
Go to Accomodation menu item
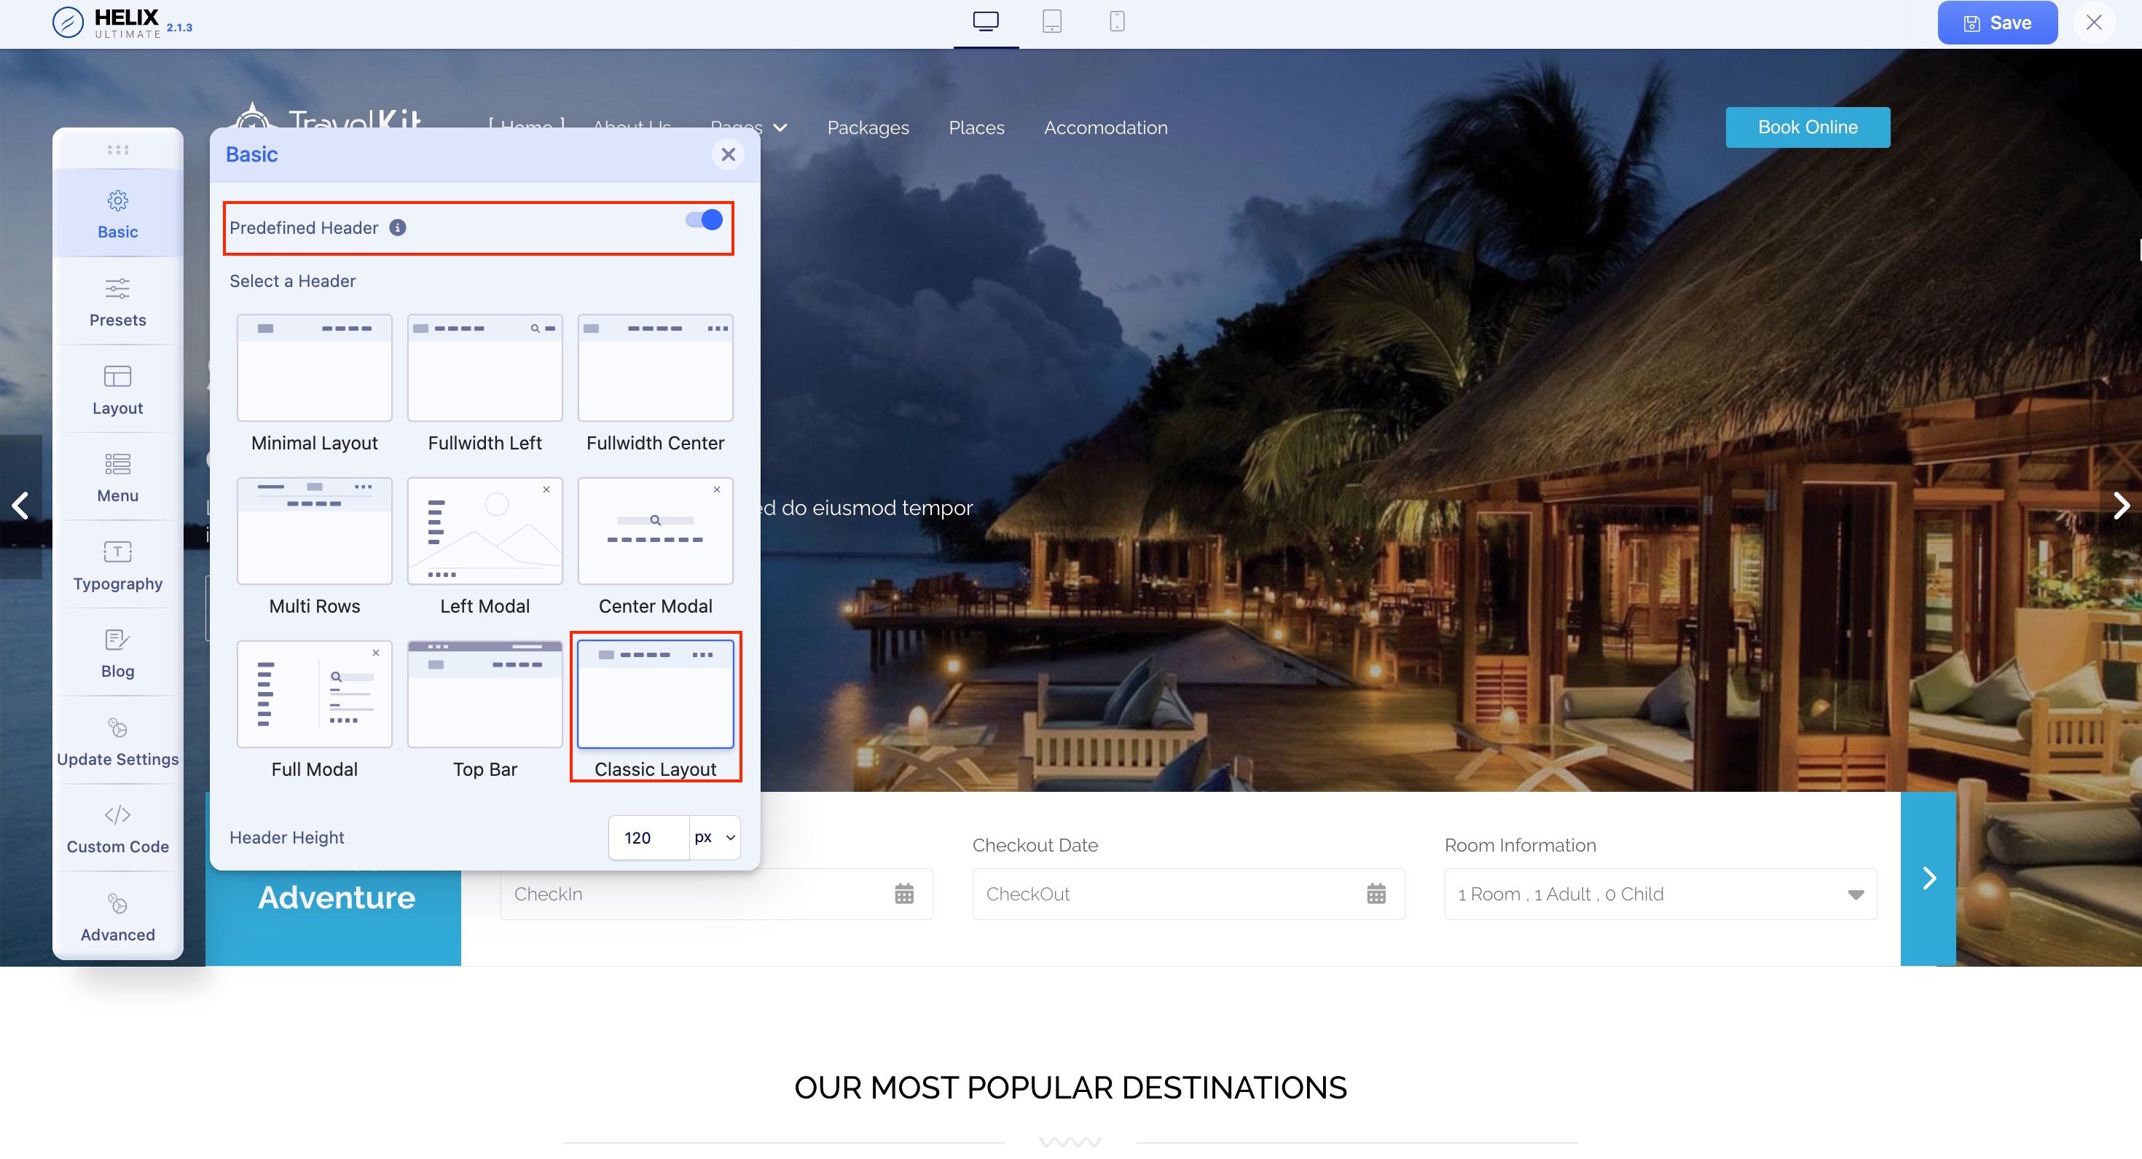[x=1105, y=128]
